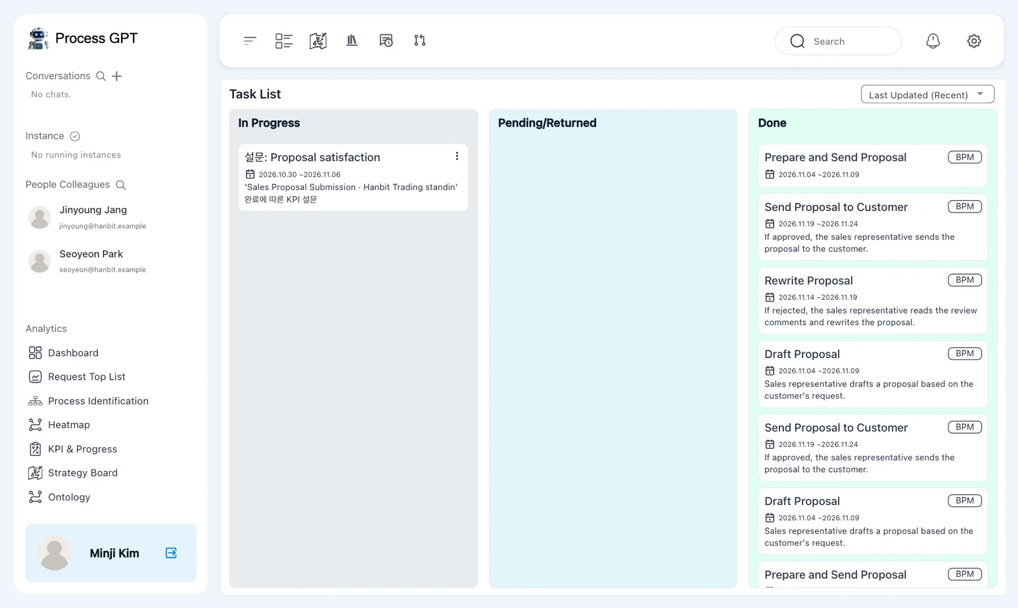Click BPM badge on first Prepare and Send Proposal

coord(965,157)
